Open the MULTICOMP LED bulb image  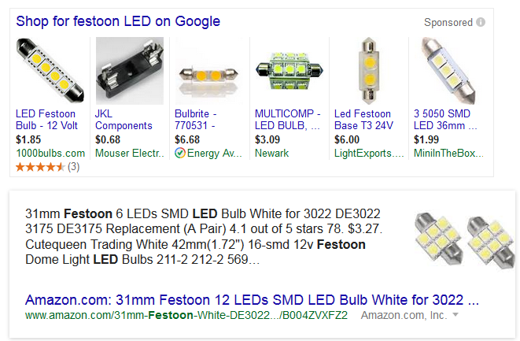[289, 71]
